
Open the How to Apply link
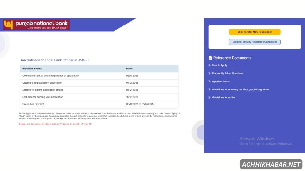coord(219,65)
